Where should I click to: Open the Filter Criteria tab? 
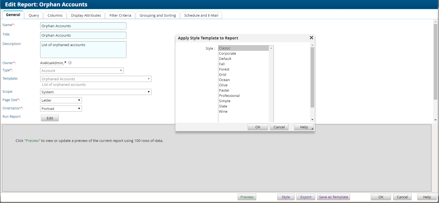[120, 15]
